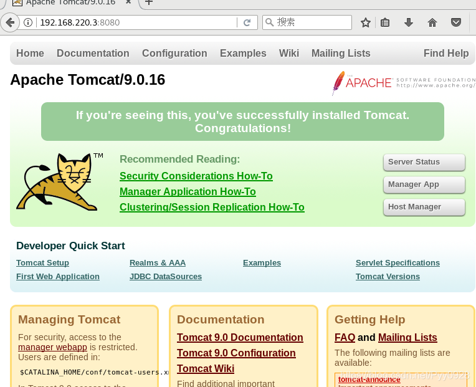Image resolution: width=476 pixels, height=387 pixels.
Task: Open Examples link under Developer Quick Start
Action: tap(262, 263)
